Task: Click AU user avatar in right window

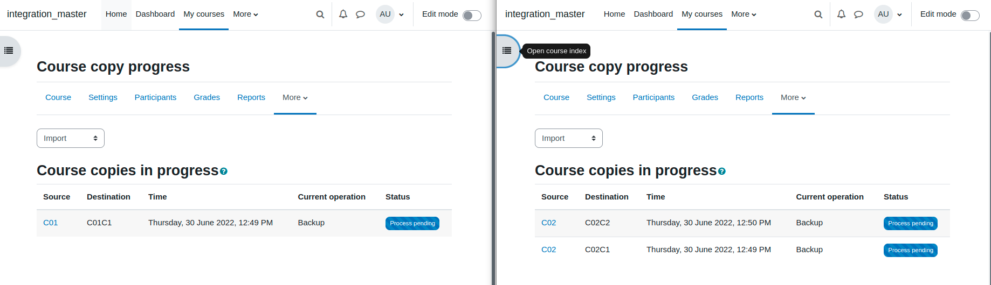Action: click(883, 15)
